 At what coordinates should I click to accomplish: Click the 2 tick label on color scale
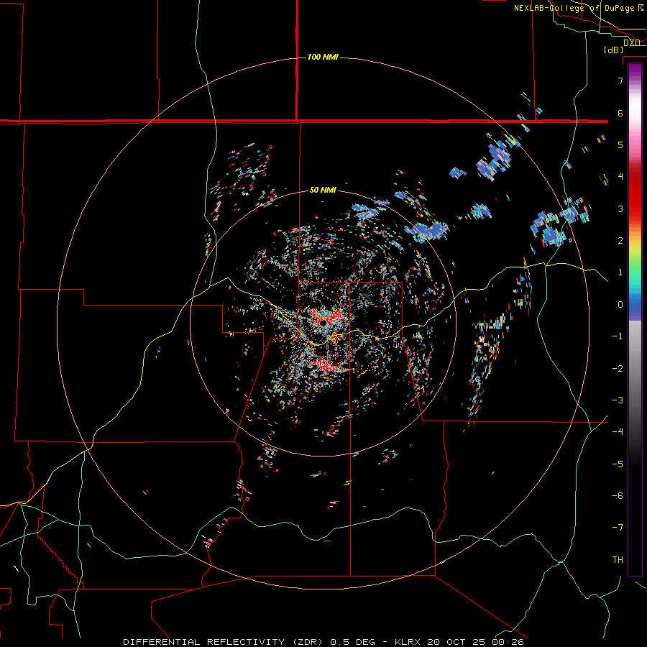(620, 241)
